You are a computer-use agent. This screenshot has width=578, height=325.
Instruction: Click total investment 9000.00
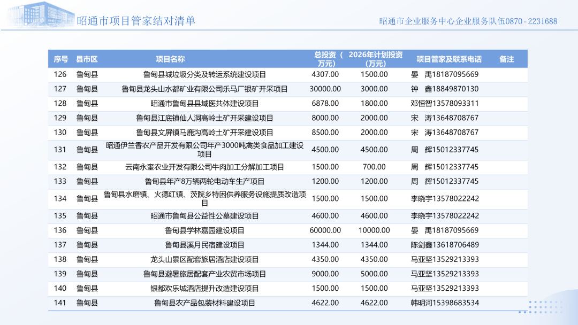coord(325,274)
